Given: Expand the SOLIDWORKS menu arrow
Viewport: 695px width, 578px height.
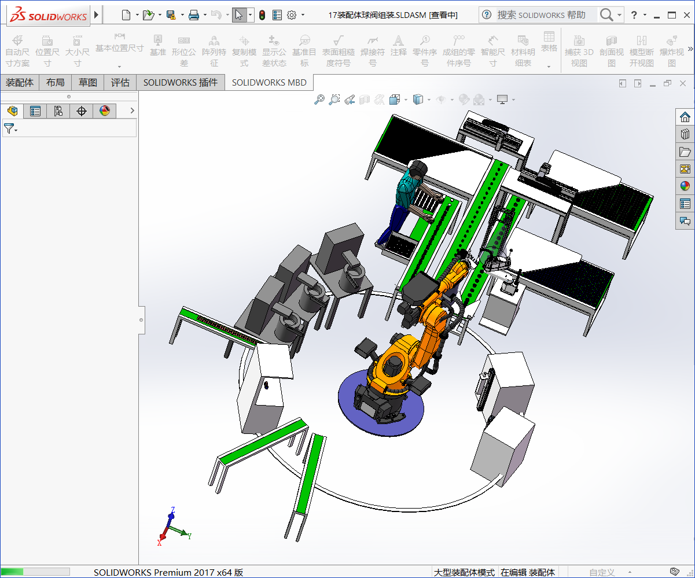Looking at the screenshot, I should [96, 14].
